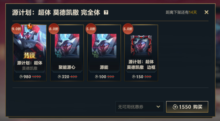
Task: Select the 聚能源心 item thumbnail
Action: tap(67, 46)
